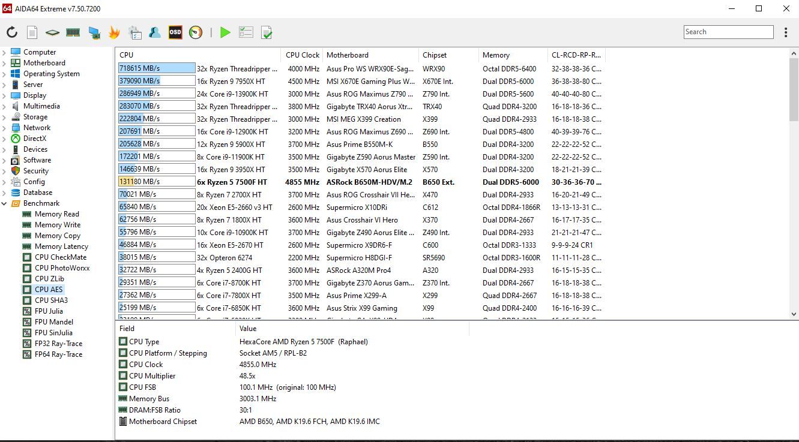Start the benchmark with green play button
The height and width of the screenshot is (442, 799).
tap(225, 32)
